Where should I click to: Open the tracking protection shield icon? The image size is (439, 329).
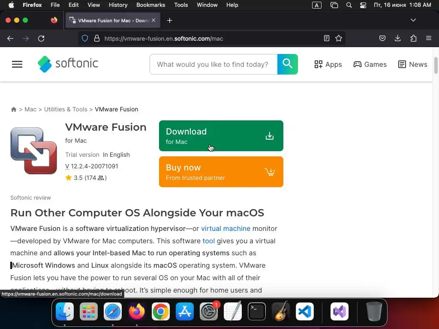tap(85, 38)
